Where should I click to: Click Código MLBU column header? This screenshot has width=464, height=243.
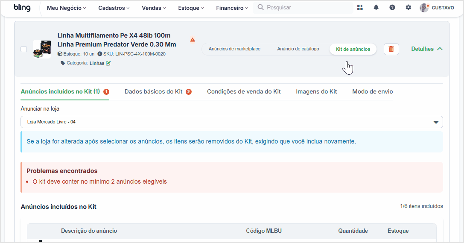point(264,231)
